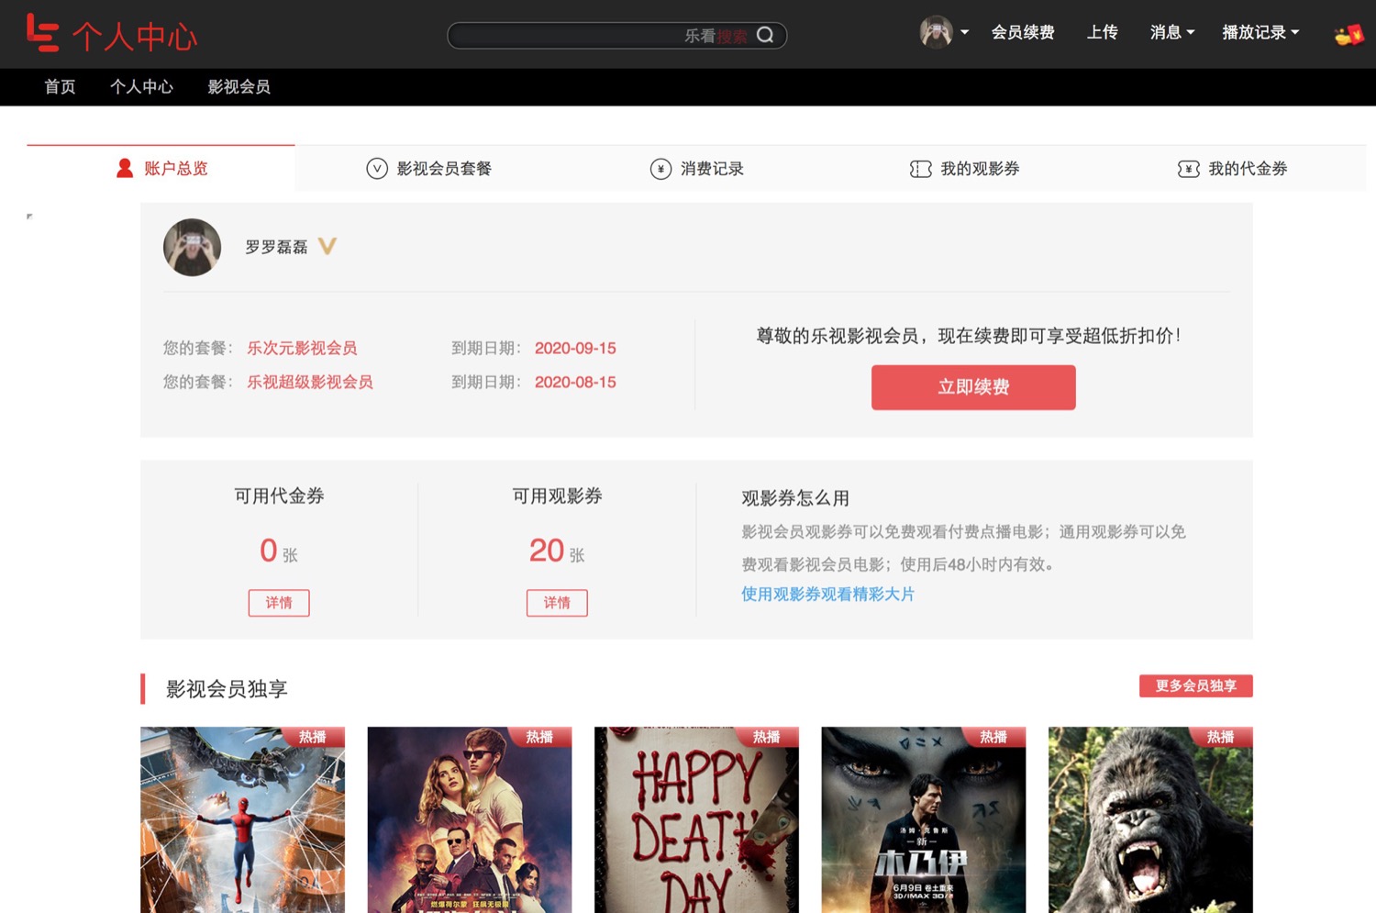Click the 罗罗磊磊 profile picture
The image size is (1376, 913).
(192, 247)
